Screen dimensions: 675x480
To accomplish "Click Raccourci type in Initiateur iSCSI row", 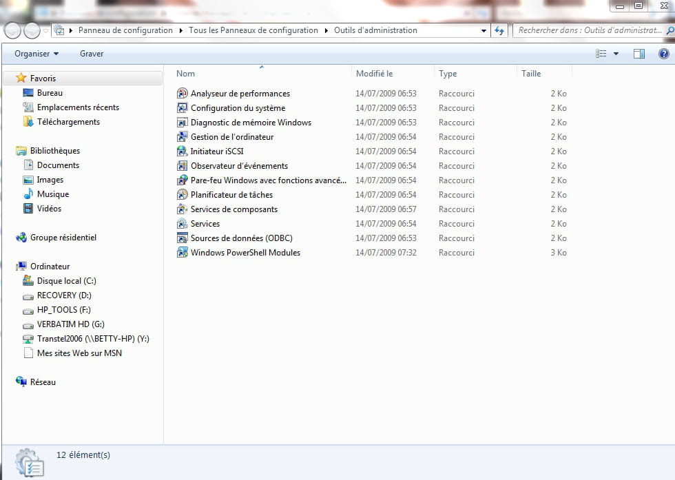I will point(456,152).
